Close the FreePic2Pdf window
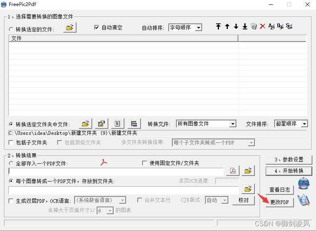This screenshot has width=316, height=231. pos(307,4)
